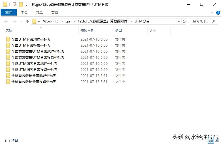Sort by the 大小 column header
Screen dimensions: 222x144
click(x=153, y=31)
